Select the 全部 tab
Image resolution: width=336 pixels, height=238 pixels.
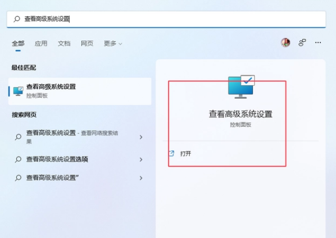click(x=18, y=43)
